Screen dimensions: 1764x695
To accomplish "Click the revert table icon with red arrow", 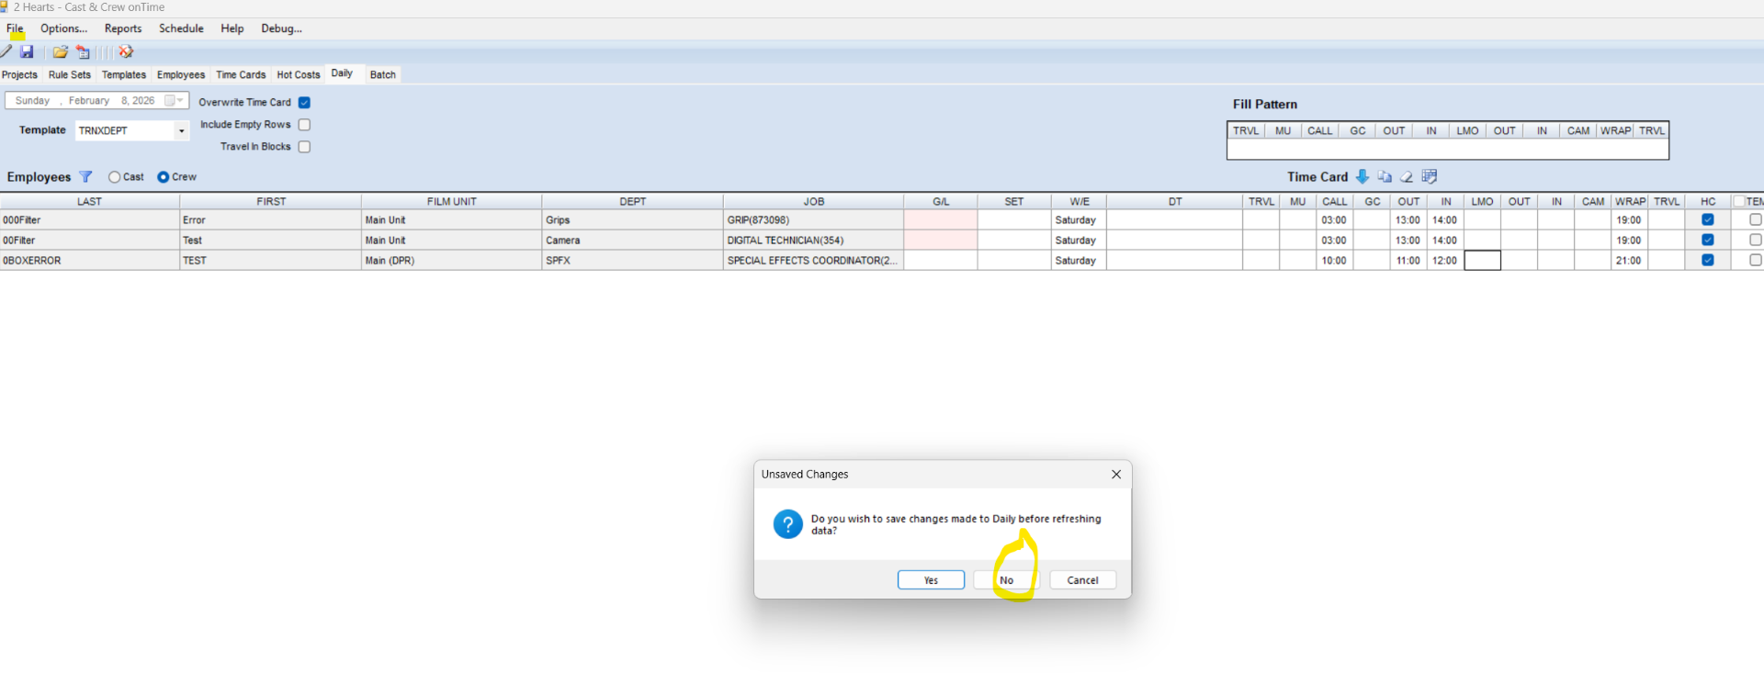I will click(84, 52).
